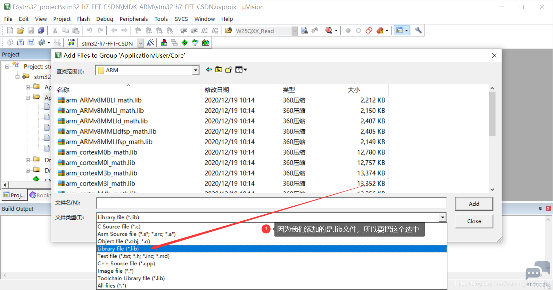
Task: Launch the Pack Installer icon
Action: (x=206, y=43)
